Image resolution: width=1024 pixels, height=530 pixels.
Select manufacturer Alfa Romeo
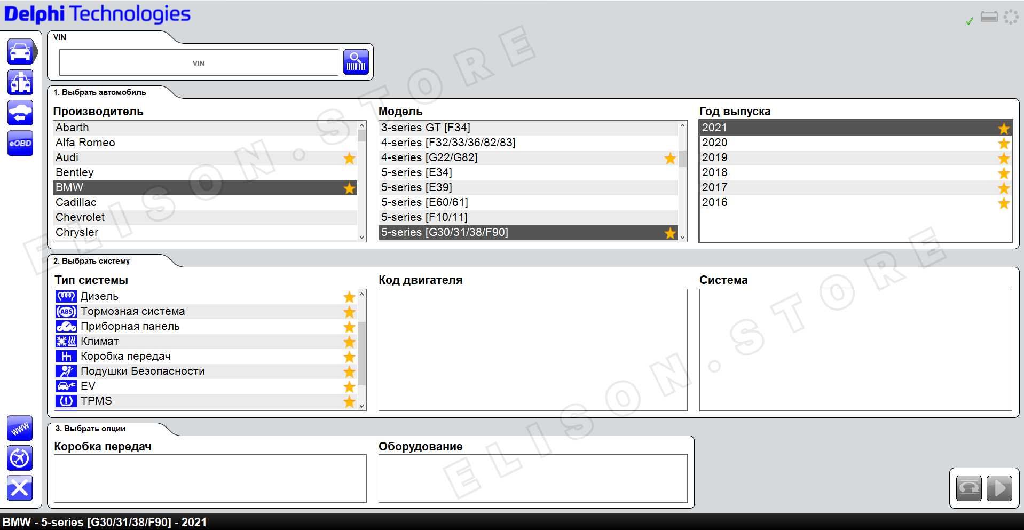point(205,143)
